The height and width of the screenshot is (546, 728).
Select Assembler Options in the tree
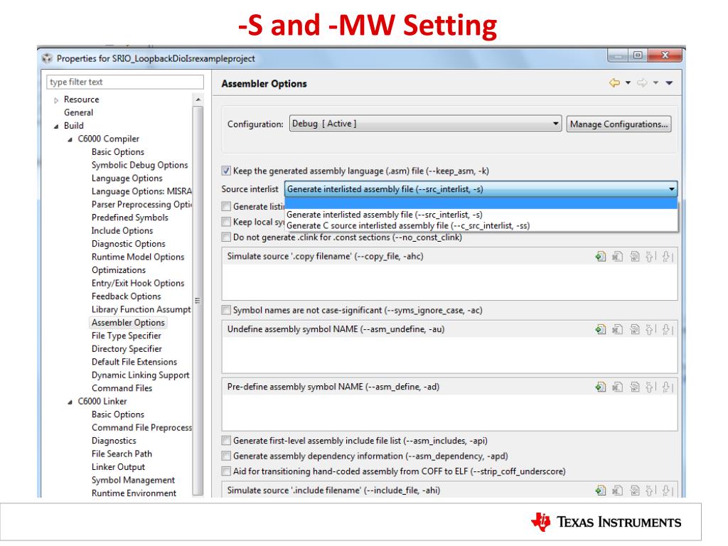[128, 322]
